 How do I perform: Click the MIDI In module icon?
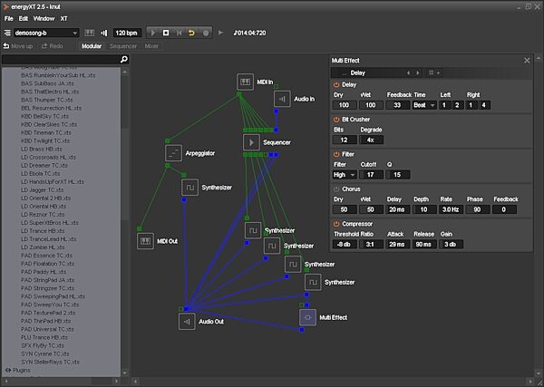246,82
